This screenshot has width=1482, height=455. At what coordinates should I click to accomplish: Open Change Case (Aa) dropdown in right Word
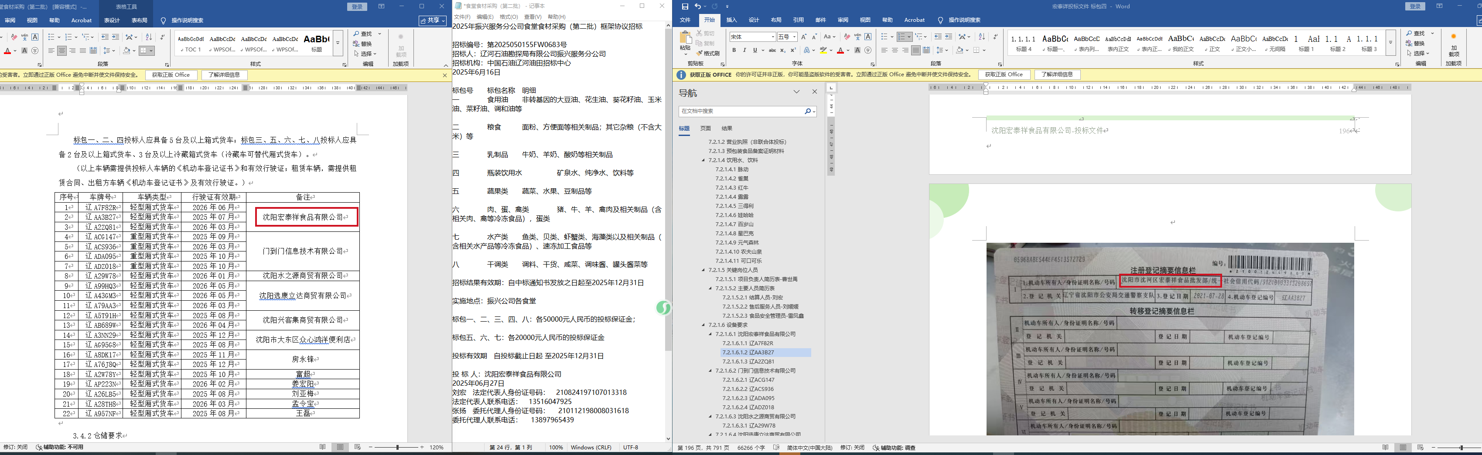click(x=829, y=37)
